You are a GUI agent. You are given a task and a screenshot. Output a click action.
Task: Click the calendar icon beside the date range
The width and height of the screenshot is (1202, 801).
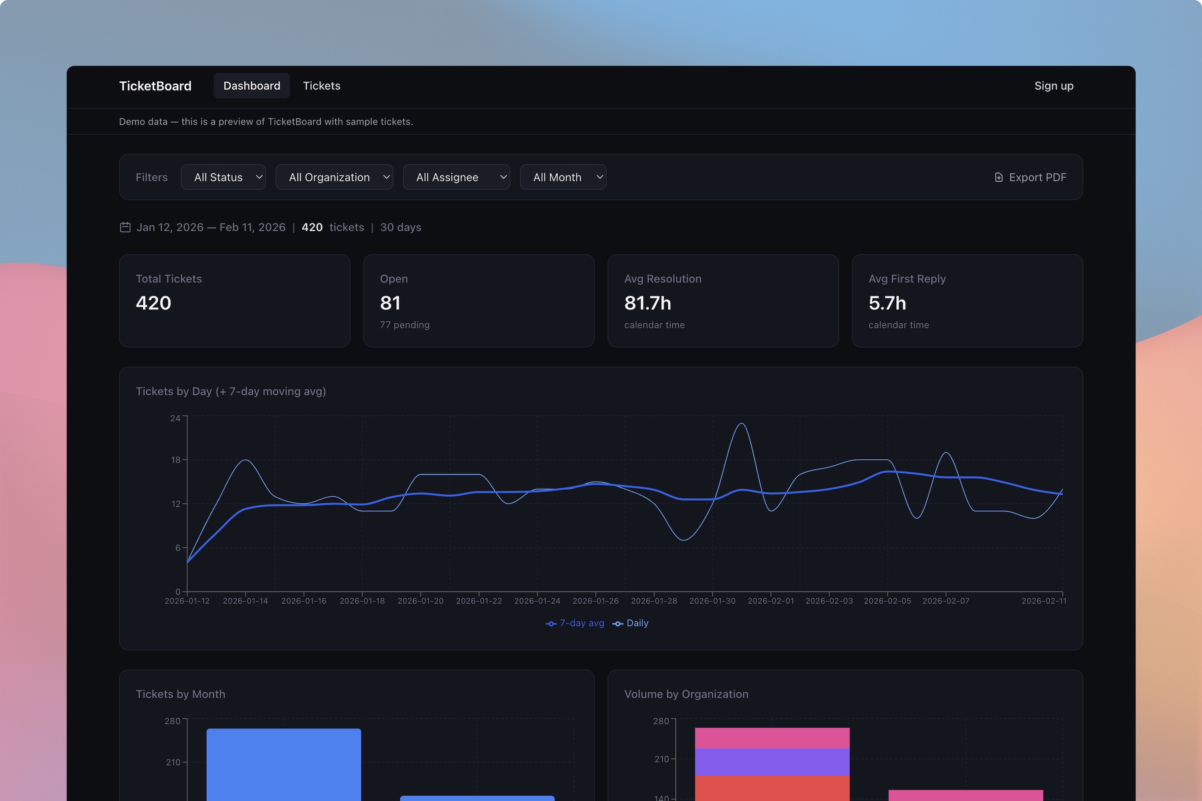(125, 227)
